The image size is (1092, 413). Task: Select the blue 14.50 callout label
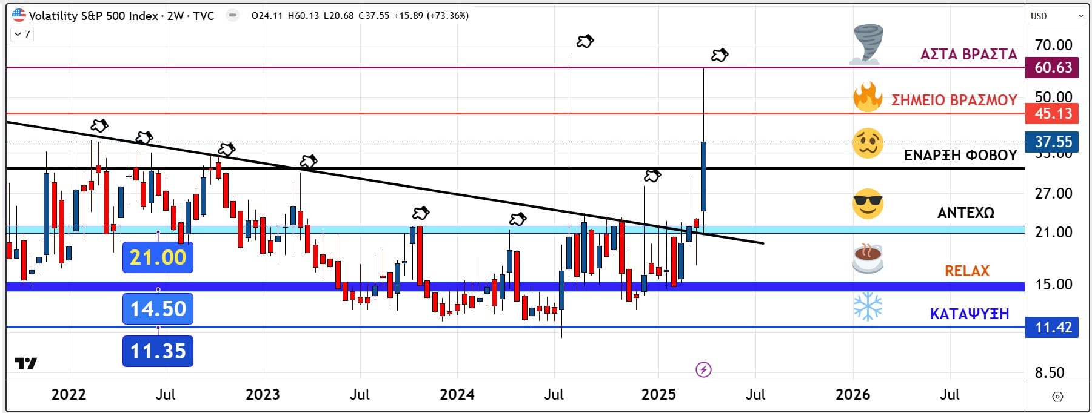pos(158,309)
